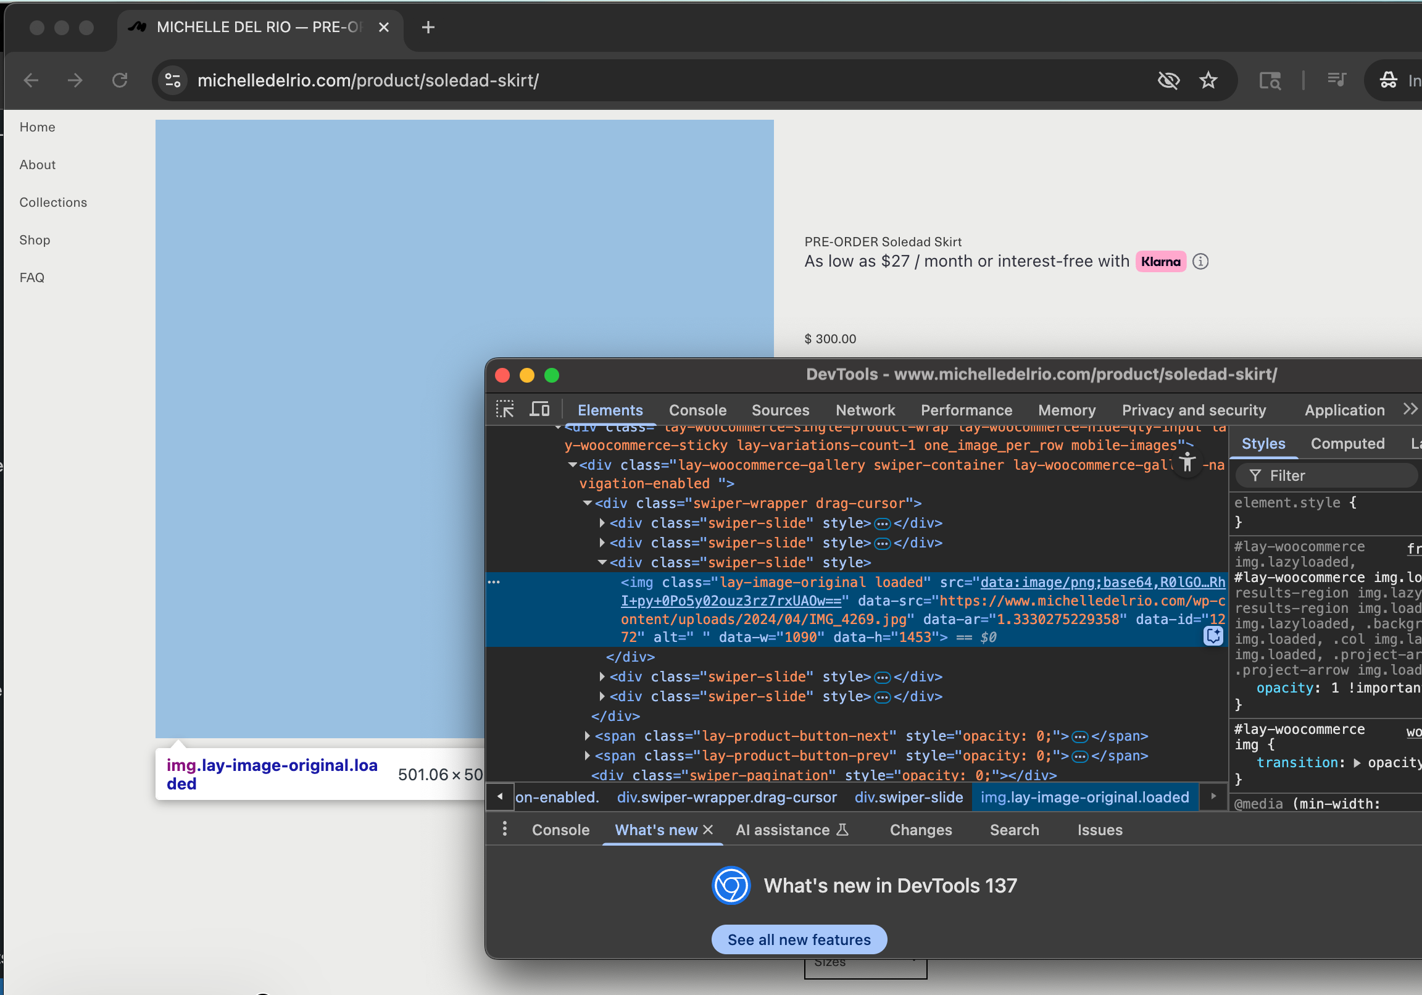Open the site information icon in the address bar
Image resolution: width=1422 pixels, height=995 pixels.
[173, 80]
